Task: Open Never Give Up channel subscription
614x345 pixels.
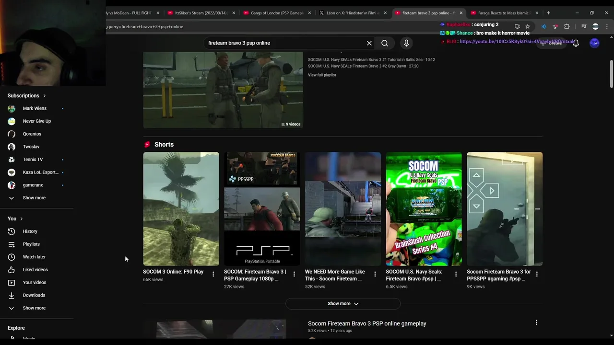Action: [x=37, y=121]
